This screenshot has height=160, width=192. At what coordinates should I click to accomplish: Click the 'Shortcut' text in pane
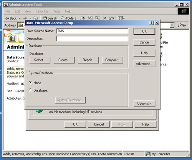[x=13, y=61]
